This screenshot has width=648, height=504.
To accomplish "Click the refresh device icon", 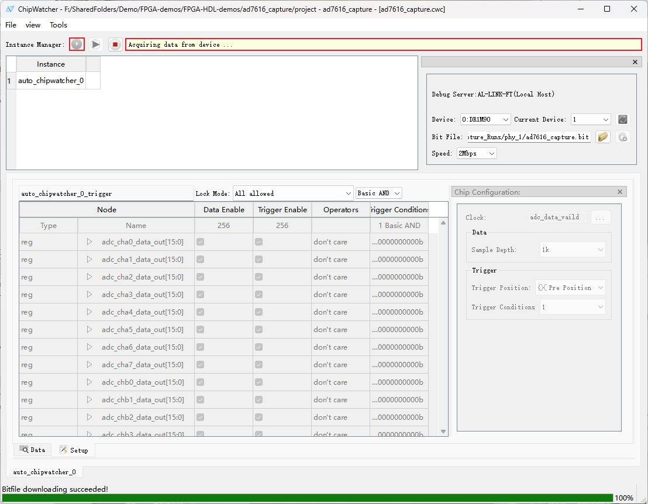I will [623, 119].
